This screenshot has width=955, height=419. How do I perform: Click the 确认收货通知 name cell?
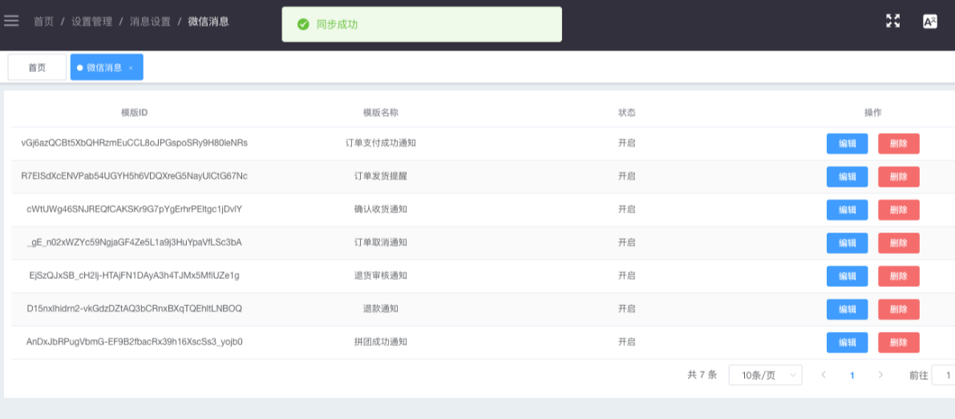[x=381, y=210]
